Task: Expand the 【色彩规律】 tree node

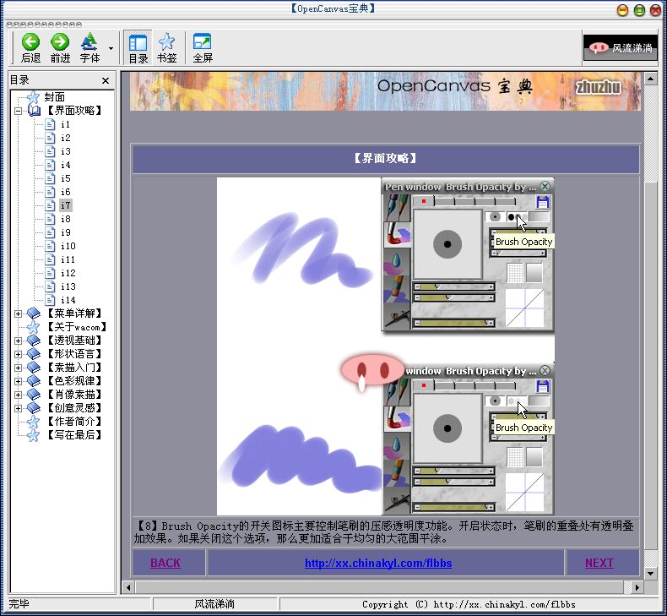Action: click(18, 381)
